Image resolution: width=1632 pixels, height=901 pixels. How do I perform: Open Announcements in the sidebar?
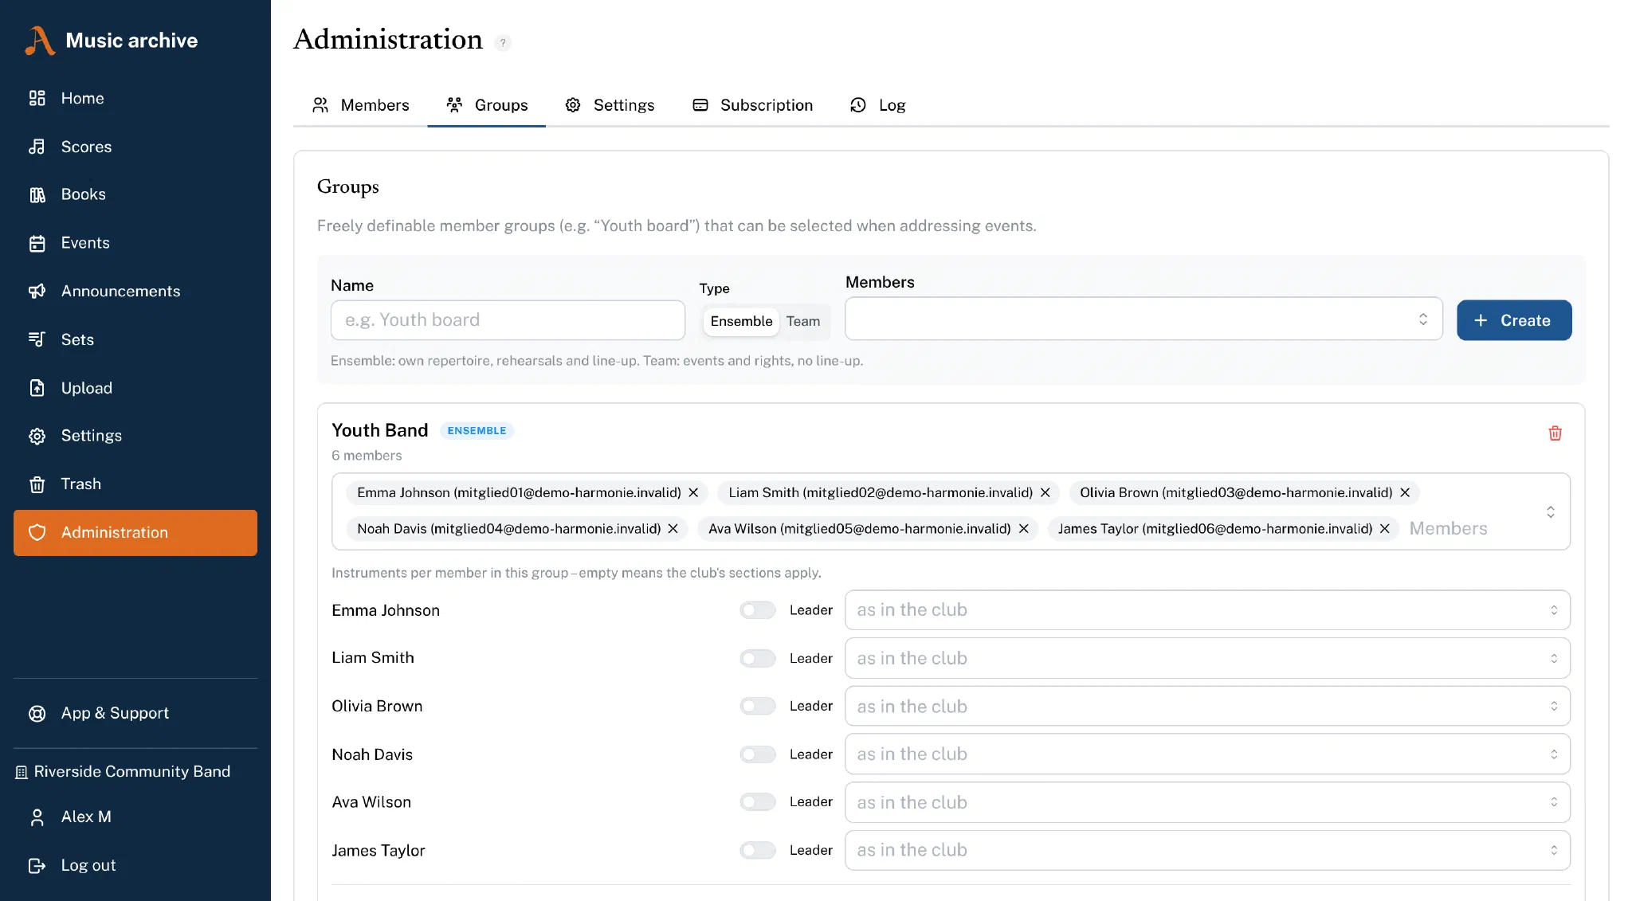point(135,292)
